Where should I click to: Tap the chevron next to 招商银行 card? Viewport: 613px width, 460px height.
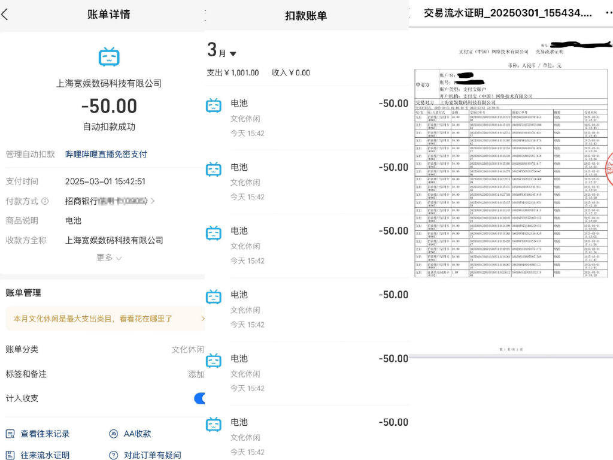point(153,201)
